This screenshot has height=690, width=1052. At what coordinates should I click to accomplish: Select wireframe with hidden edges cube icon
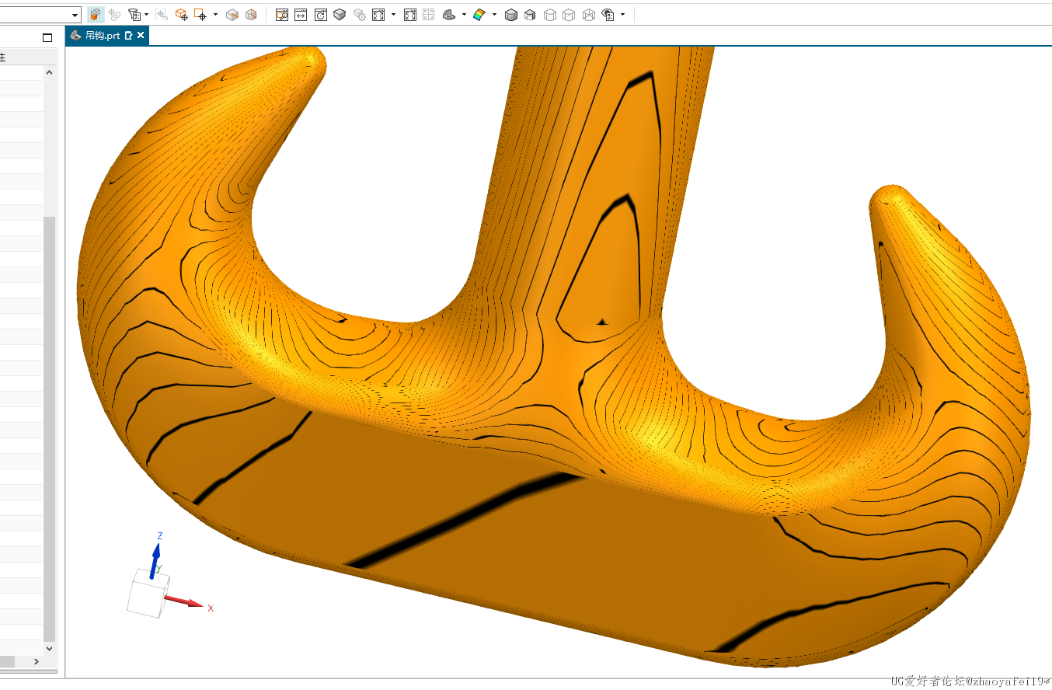(x=569, y=14)
